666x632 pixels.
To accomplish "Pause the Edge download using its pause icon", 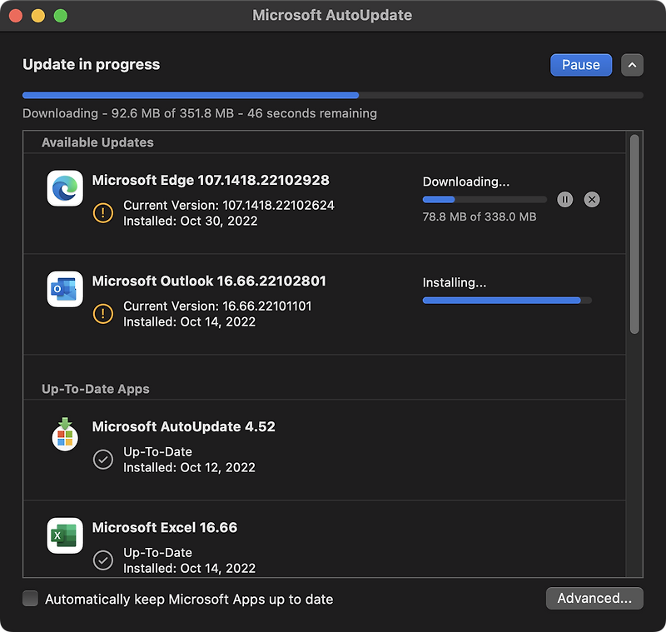I will click(x=565, y=199).
